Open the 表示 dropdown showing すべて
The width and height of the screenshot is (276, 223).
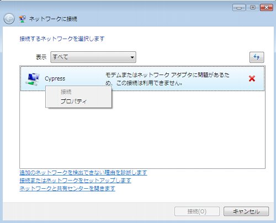tap(93, 57)
